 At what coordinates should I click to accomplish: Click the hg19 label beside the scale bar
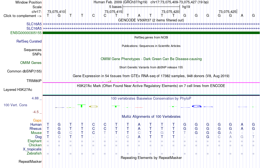(186, 7)
